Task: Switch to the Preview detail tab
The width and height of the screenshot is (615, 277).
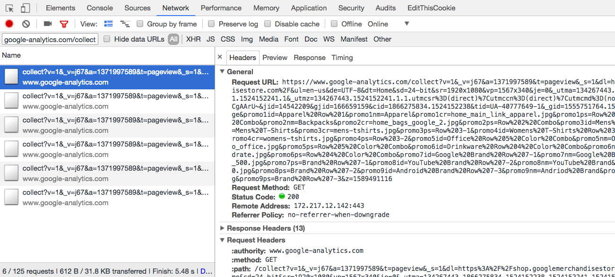Action: [x=275, y=58]
